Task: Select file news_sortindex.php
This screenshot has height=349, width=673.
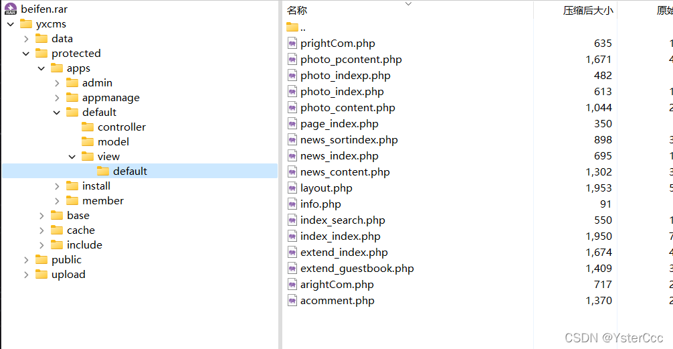Action: click(x=349, y=140)
